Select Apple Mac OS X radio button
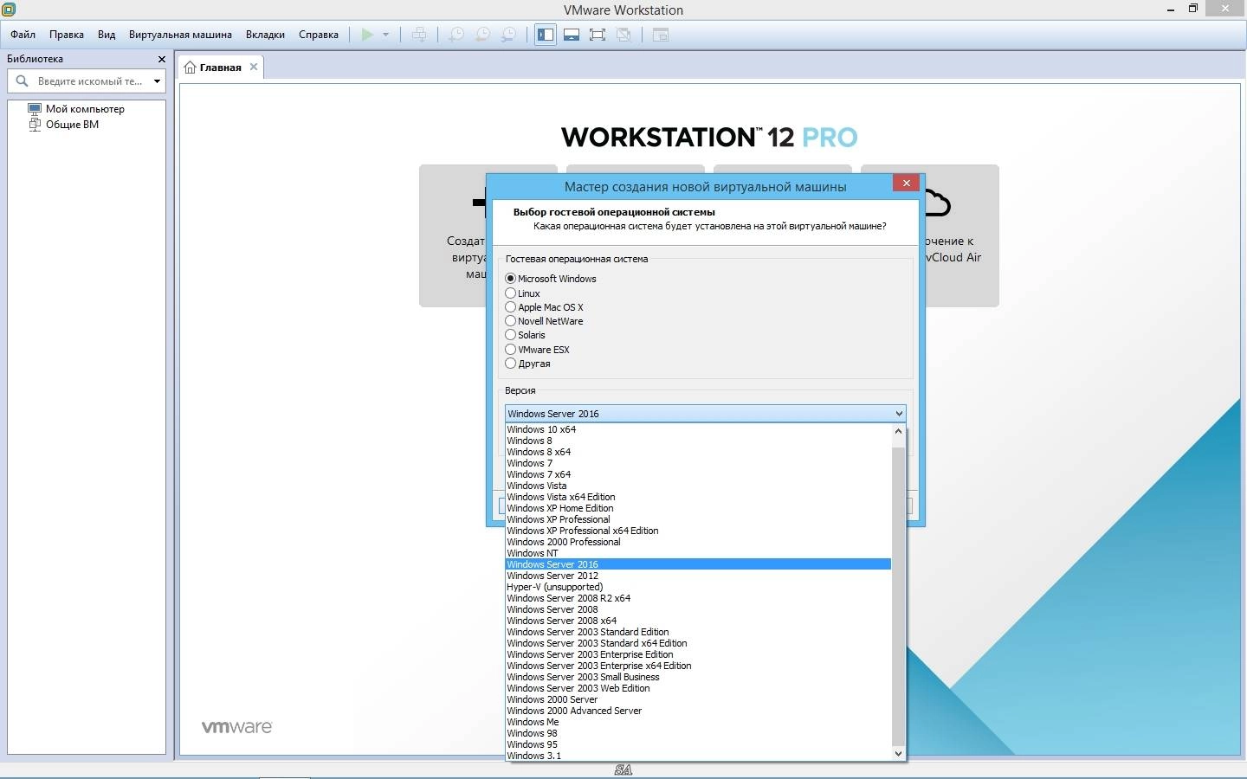 [x=511, y=307]
